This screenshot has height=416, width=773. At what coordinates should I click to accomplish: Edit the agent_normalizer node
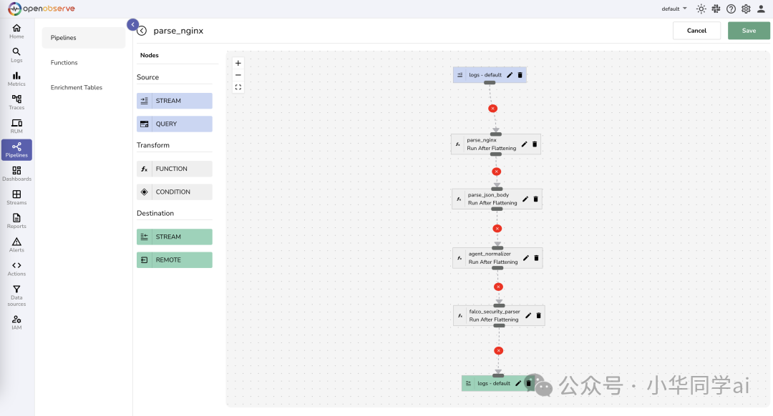pos(526,258)
